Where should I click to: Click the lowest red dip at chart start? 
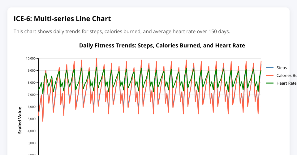coord(43,121)
